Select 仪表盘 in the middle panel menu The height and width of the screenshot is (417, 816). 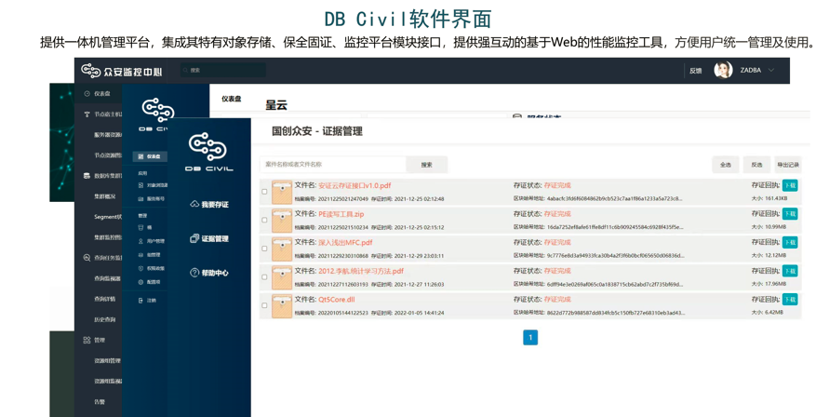[150, 156]
